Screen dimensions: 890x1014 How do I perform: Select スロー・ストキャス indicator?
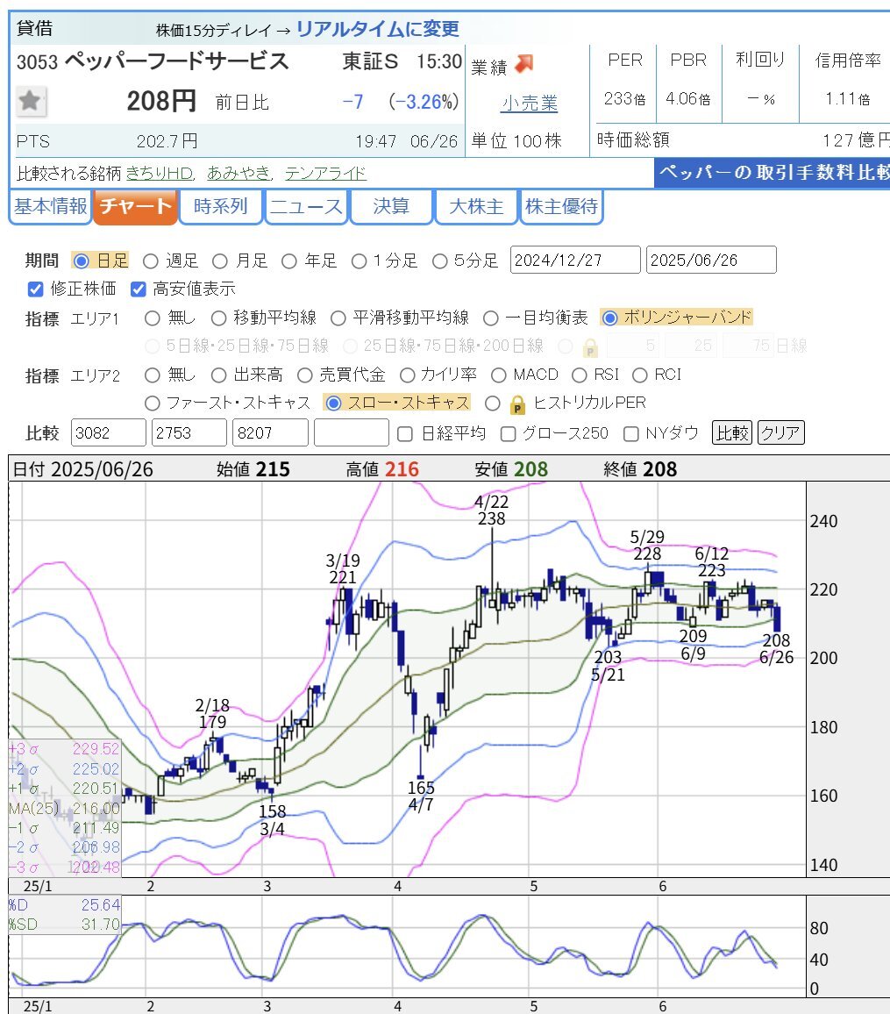tap(333, 403)
